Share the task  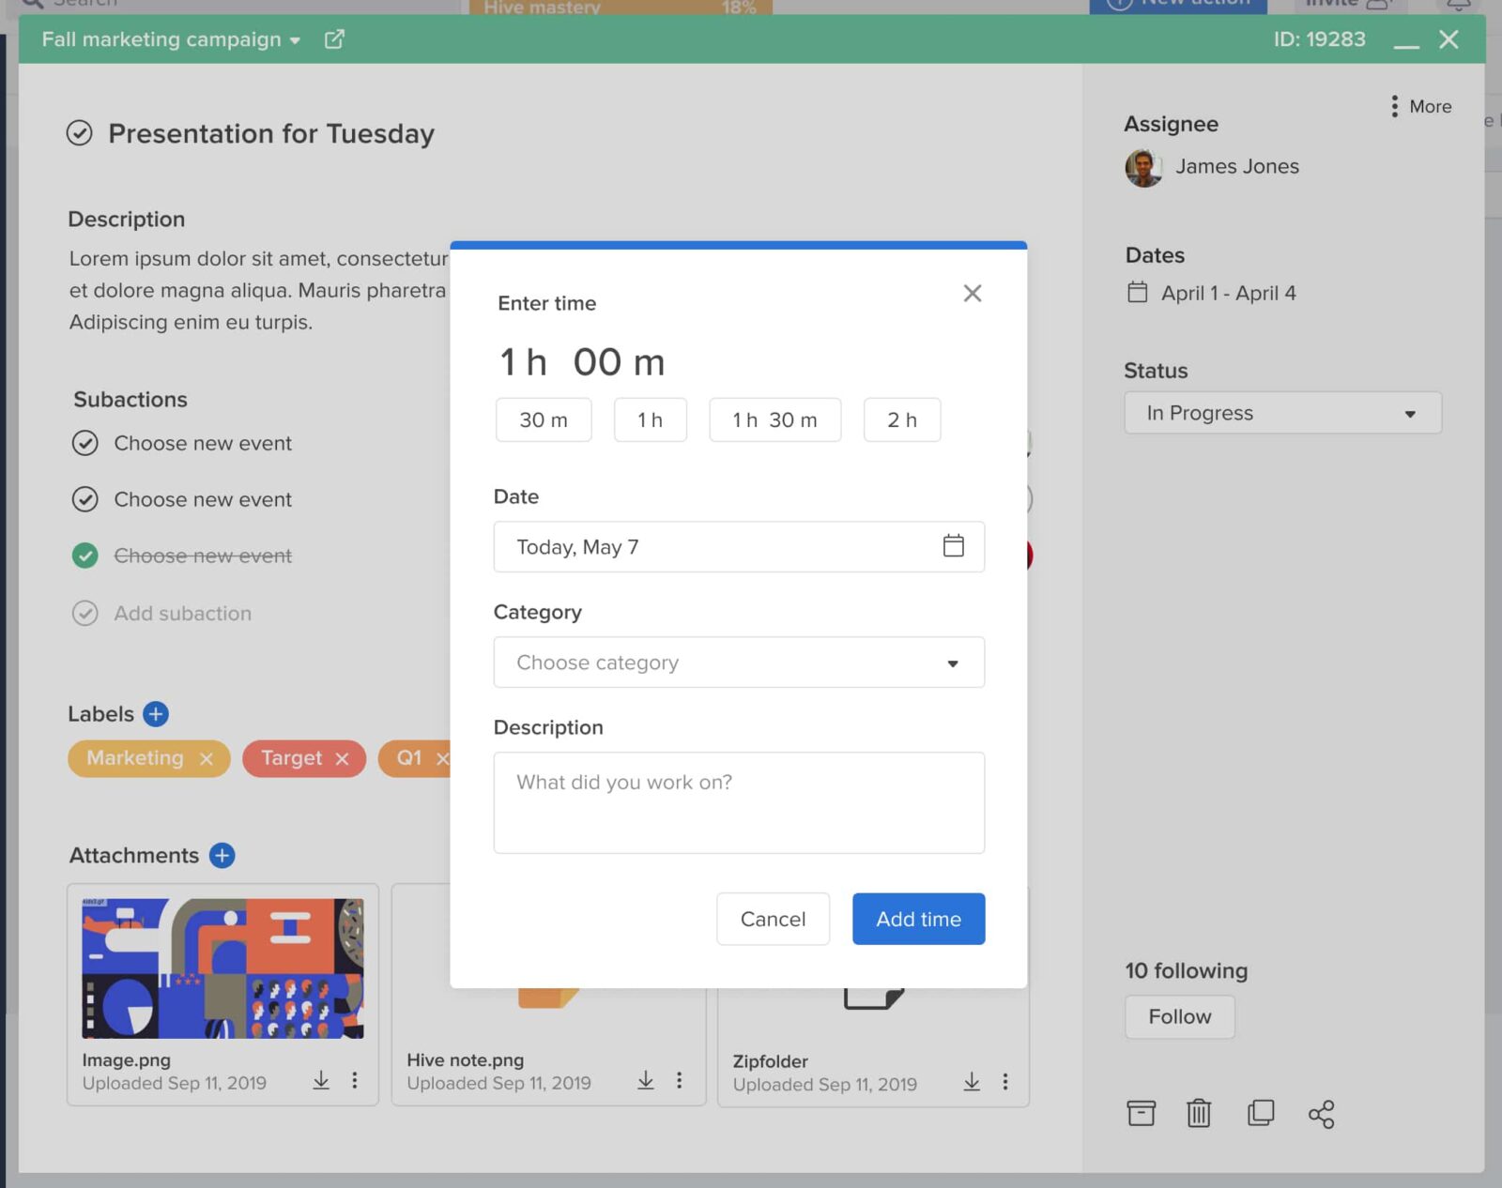point(1322,1113)
